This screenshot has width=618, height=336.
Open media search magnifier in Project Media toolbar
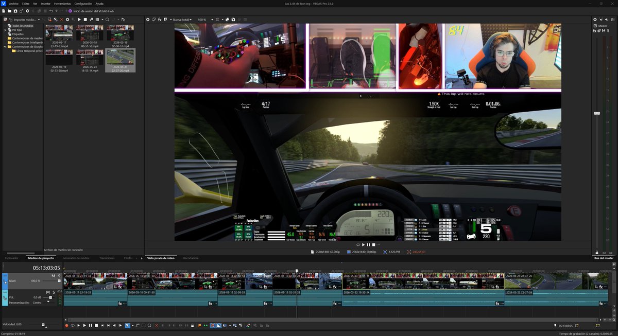point(107,20)
